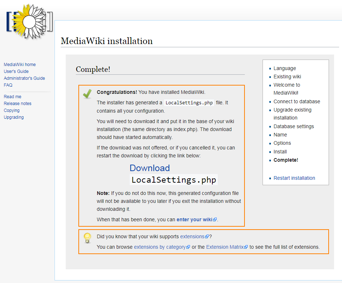Click the inline LocalSettings.php code text

tap(189, 103)
